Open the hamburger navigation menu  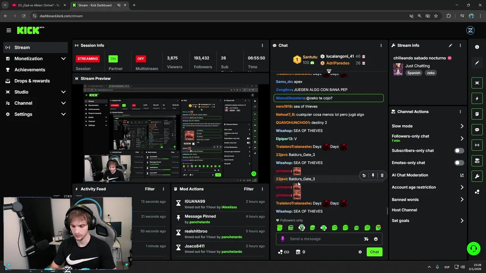9,30
